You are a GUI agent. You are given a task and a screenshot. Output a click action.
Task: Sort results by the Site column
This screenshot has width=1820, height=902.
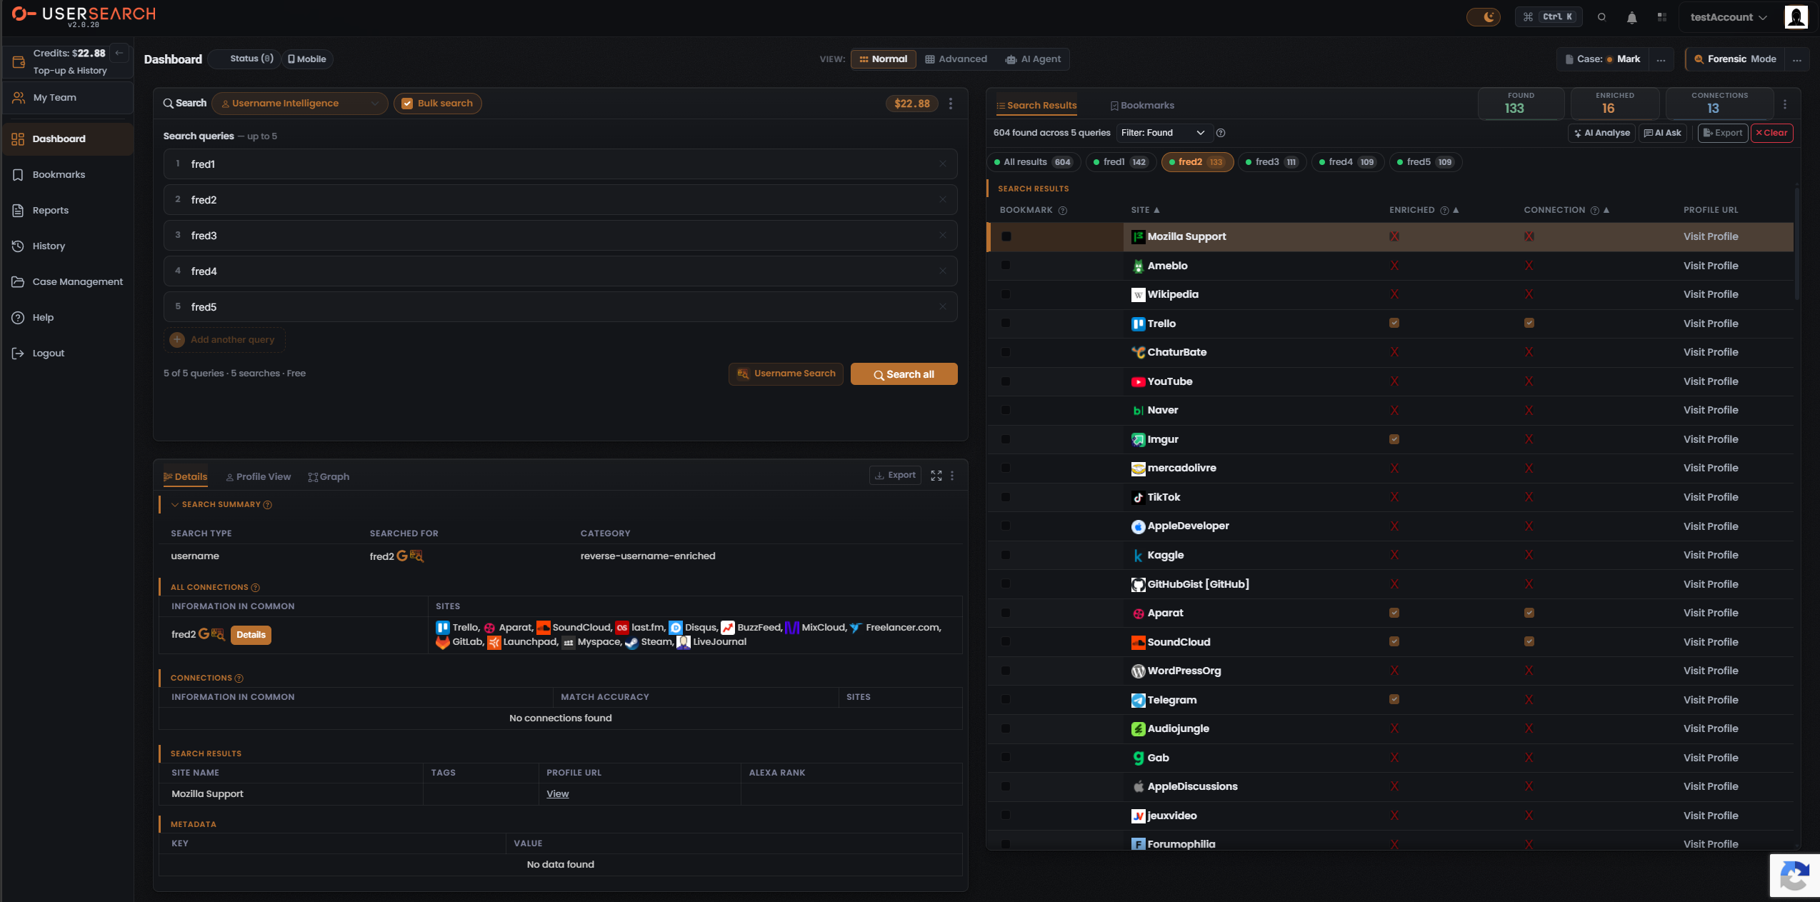pos(1146,210)
